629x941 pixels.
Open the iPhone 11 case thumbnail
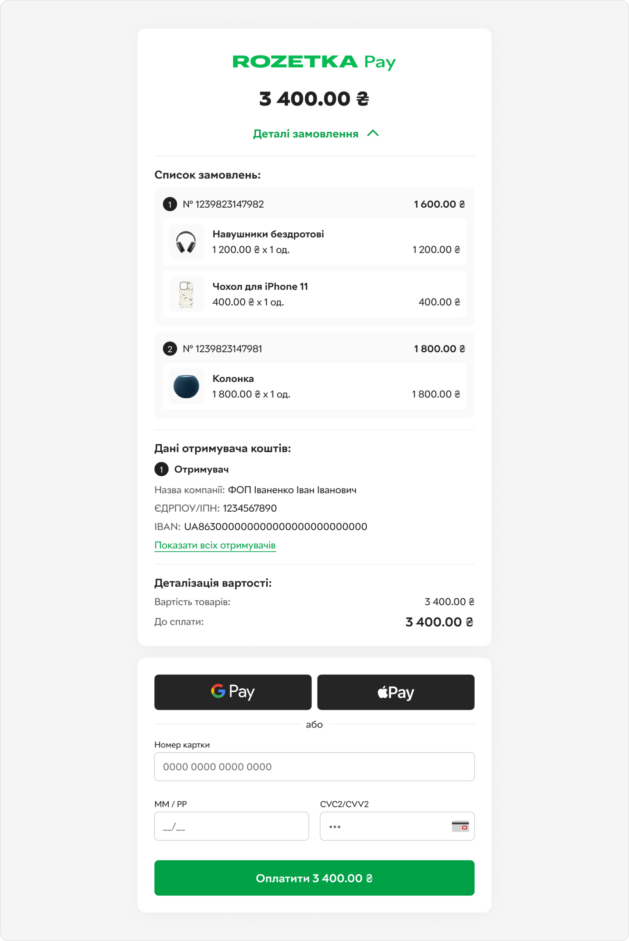[186, 294]
